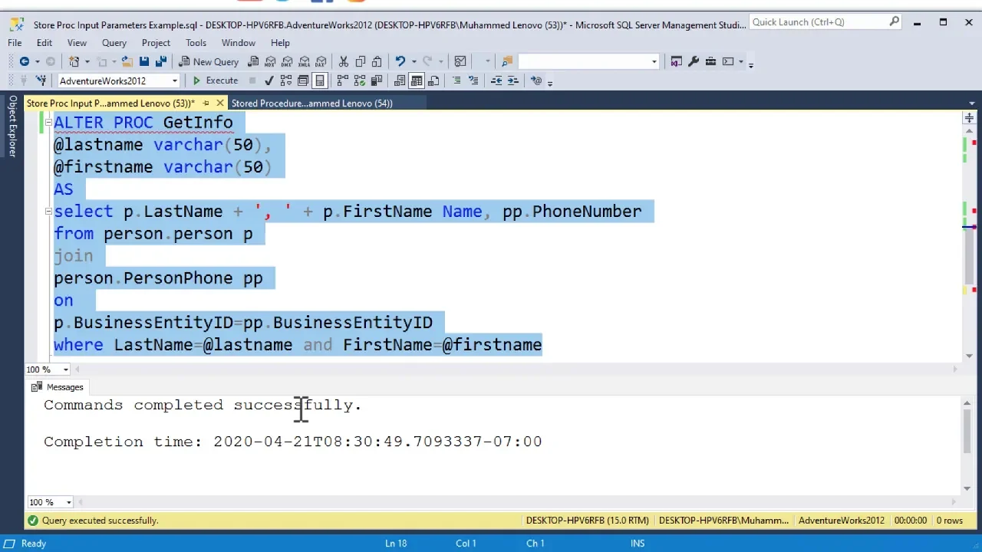
Task: Copy the selection with the Copy icon
Action: [360, 61]
